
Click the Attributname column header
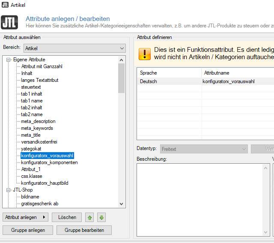click(x=238, y=73)
